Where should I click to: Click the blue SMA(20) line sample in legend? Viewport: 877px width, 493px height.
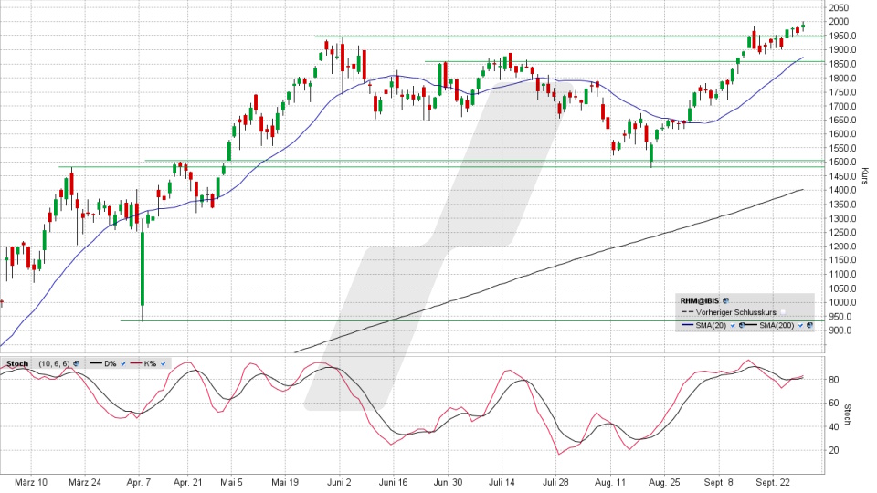pyautogui.click(x=686, y=325)
